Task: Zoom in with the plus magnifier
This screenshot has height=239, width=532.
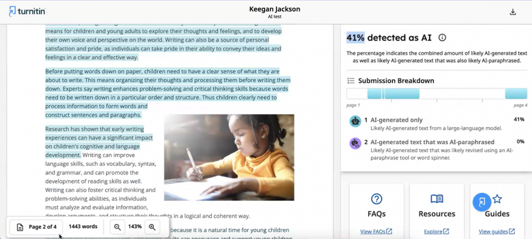Action: pyautogui.click(x=152, y=227)
